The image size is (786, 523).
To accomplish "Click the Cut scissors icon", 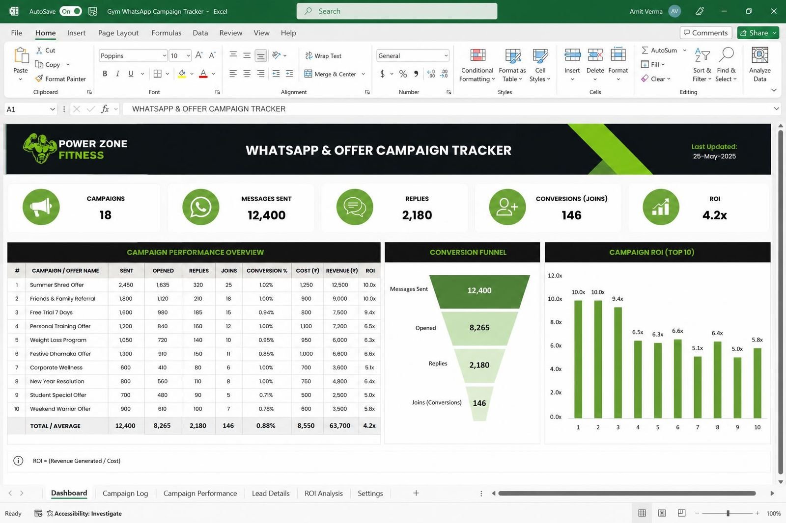I will [x=39, y=50].
